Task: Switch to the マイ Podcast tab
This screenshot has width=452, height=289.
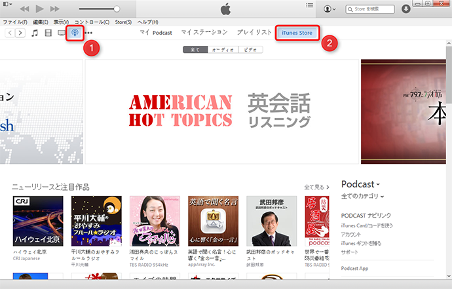Action: (156, 33)
